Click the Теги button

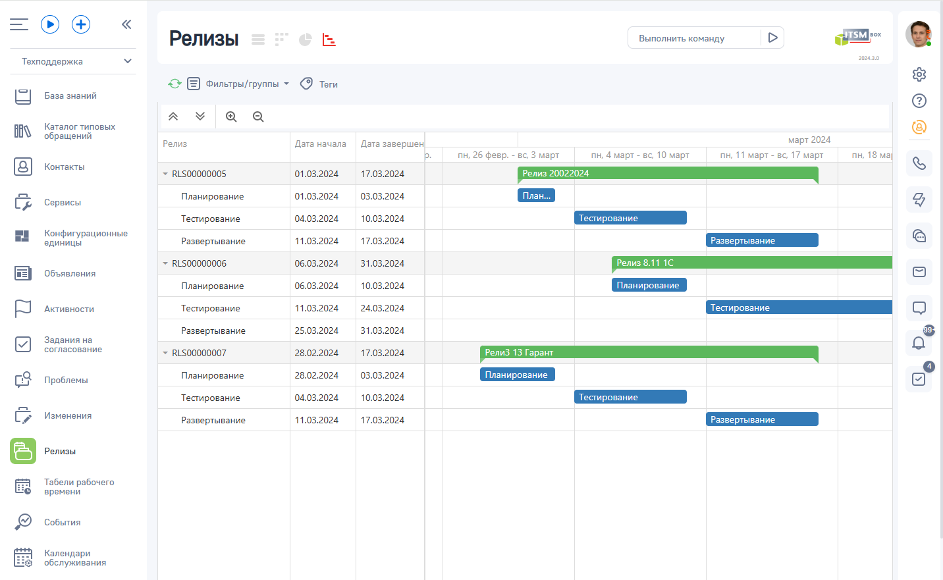tap(319, 84)
